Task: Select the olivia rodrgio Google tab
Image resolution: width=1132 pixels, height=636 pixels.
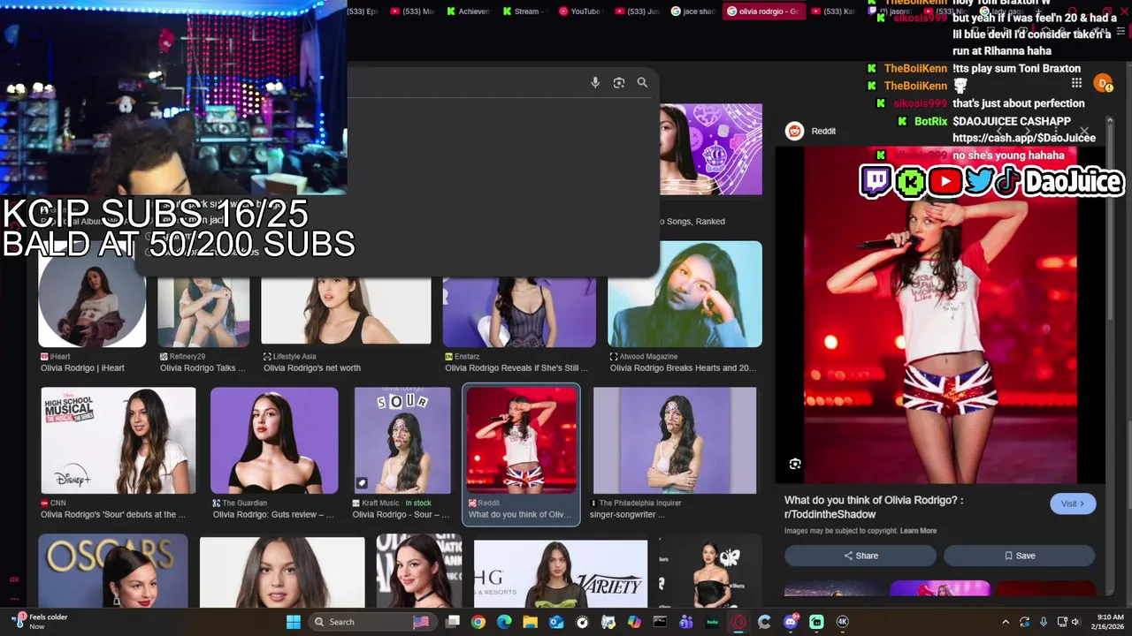Action: point(764,11)
